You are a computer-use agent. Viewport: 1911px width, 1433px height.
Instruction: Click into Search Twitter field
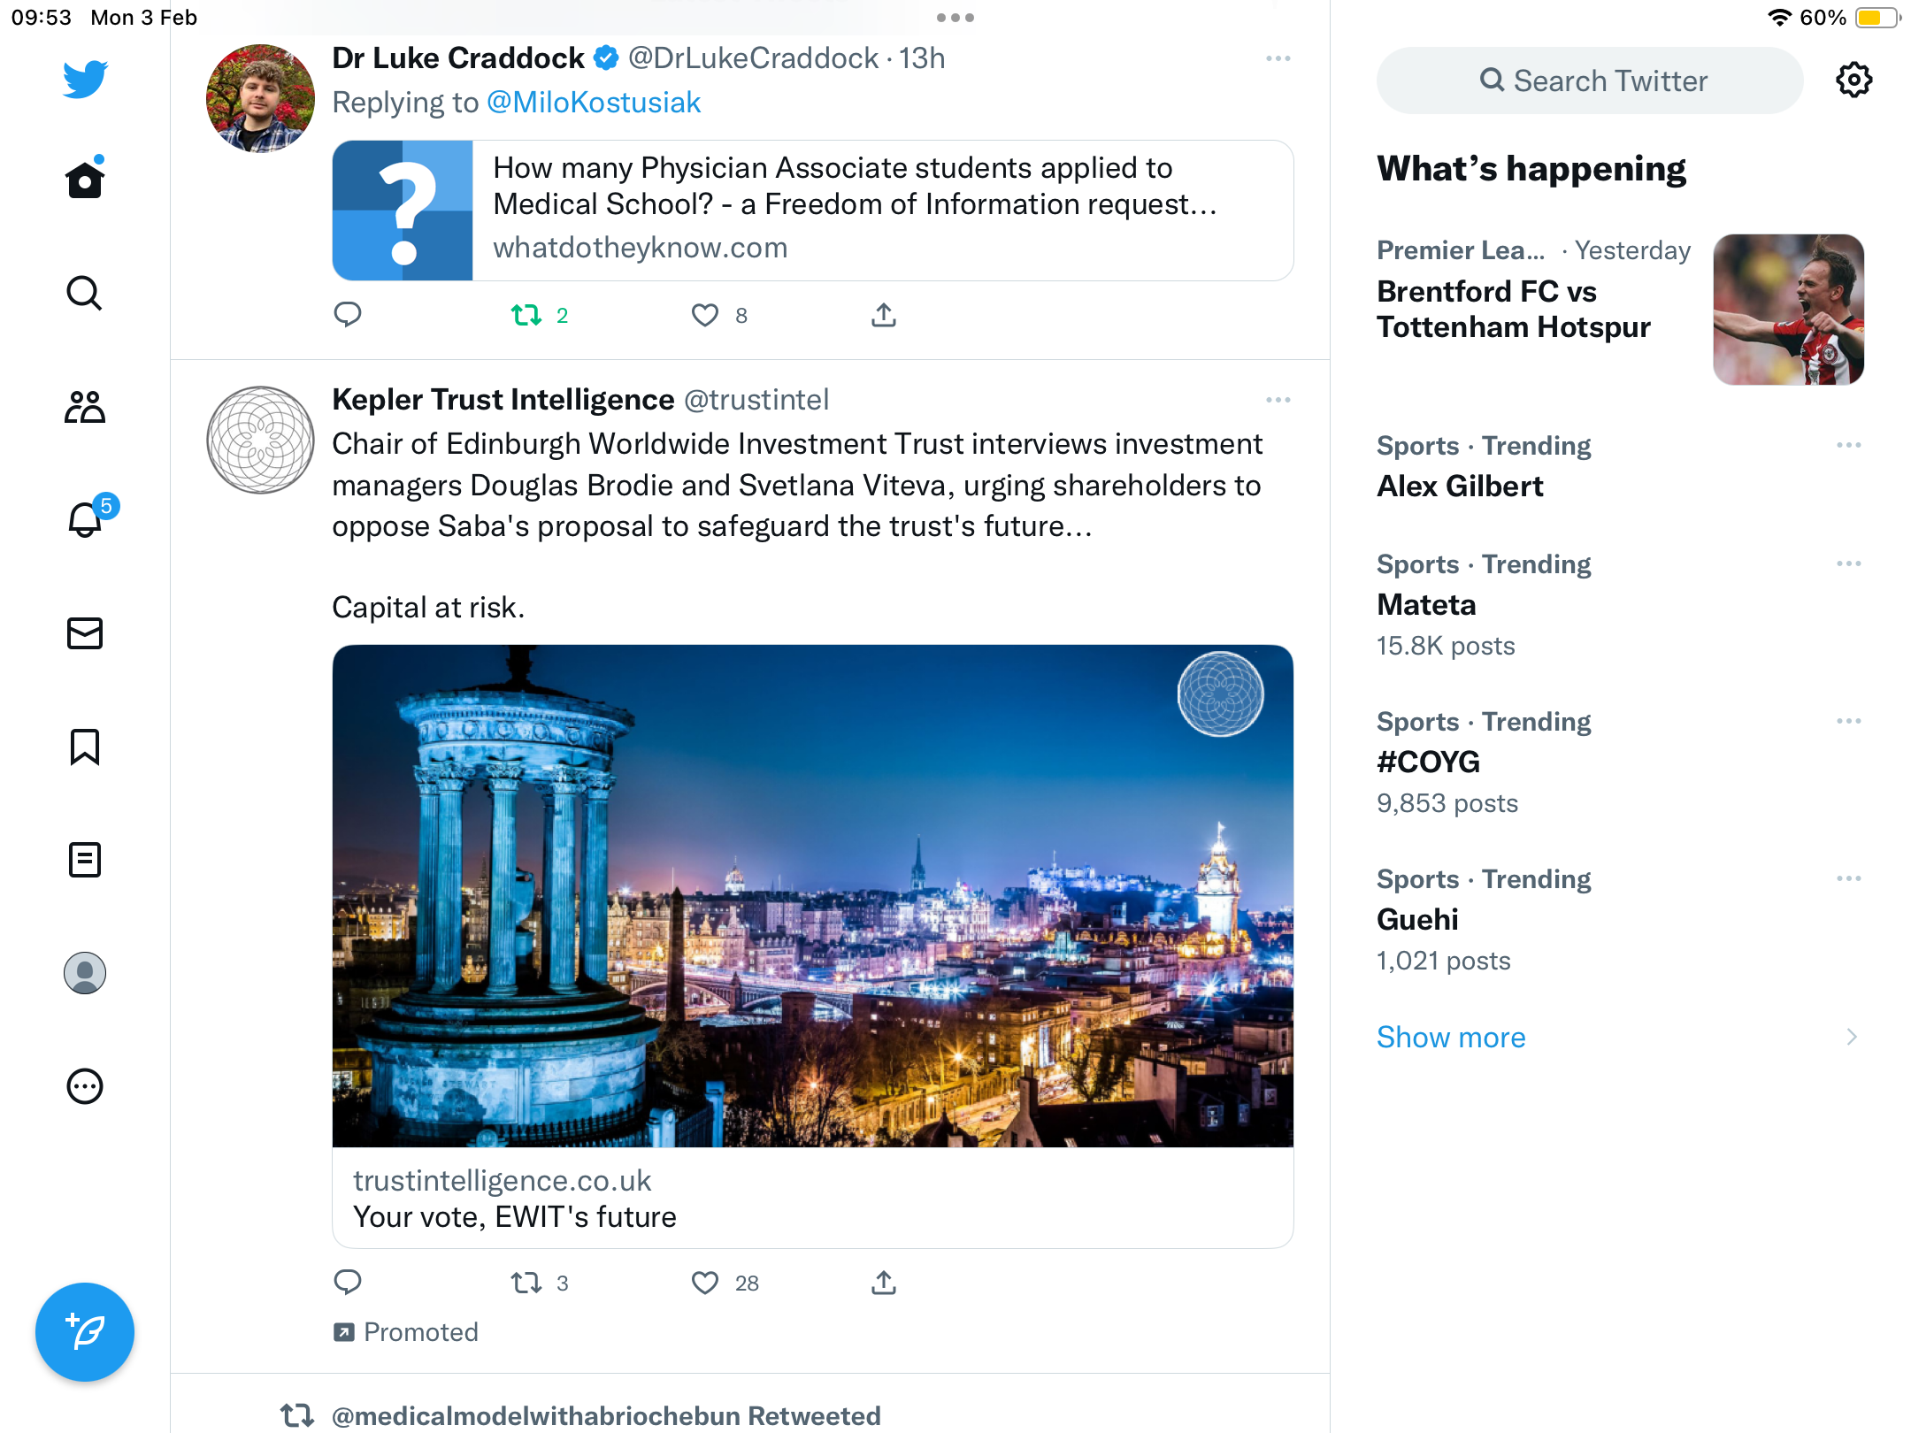point(1590,80)
